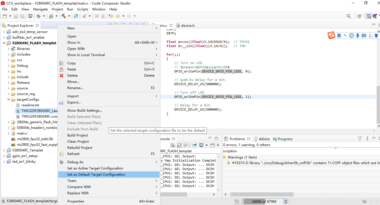Open the Sogou soft keyboard icon

point(364,36)
